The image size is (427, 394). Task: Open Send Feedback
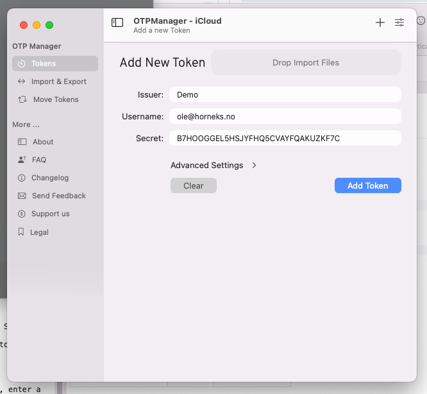(x=55, y=196)
